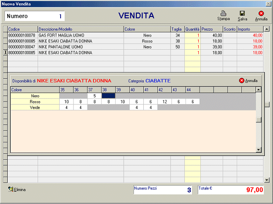Close availability panel with Annulla button
Viewport: 273px width, 204px height.
tap(248, 81)
